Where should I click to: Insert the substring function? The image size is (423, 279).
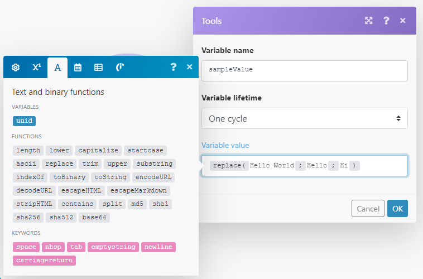[x=155, y=164]
